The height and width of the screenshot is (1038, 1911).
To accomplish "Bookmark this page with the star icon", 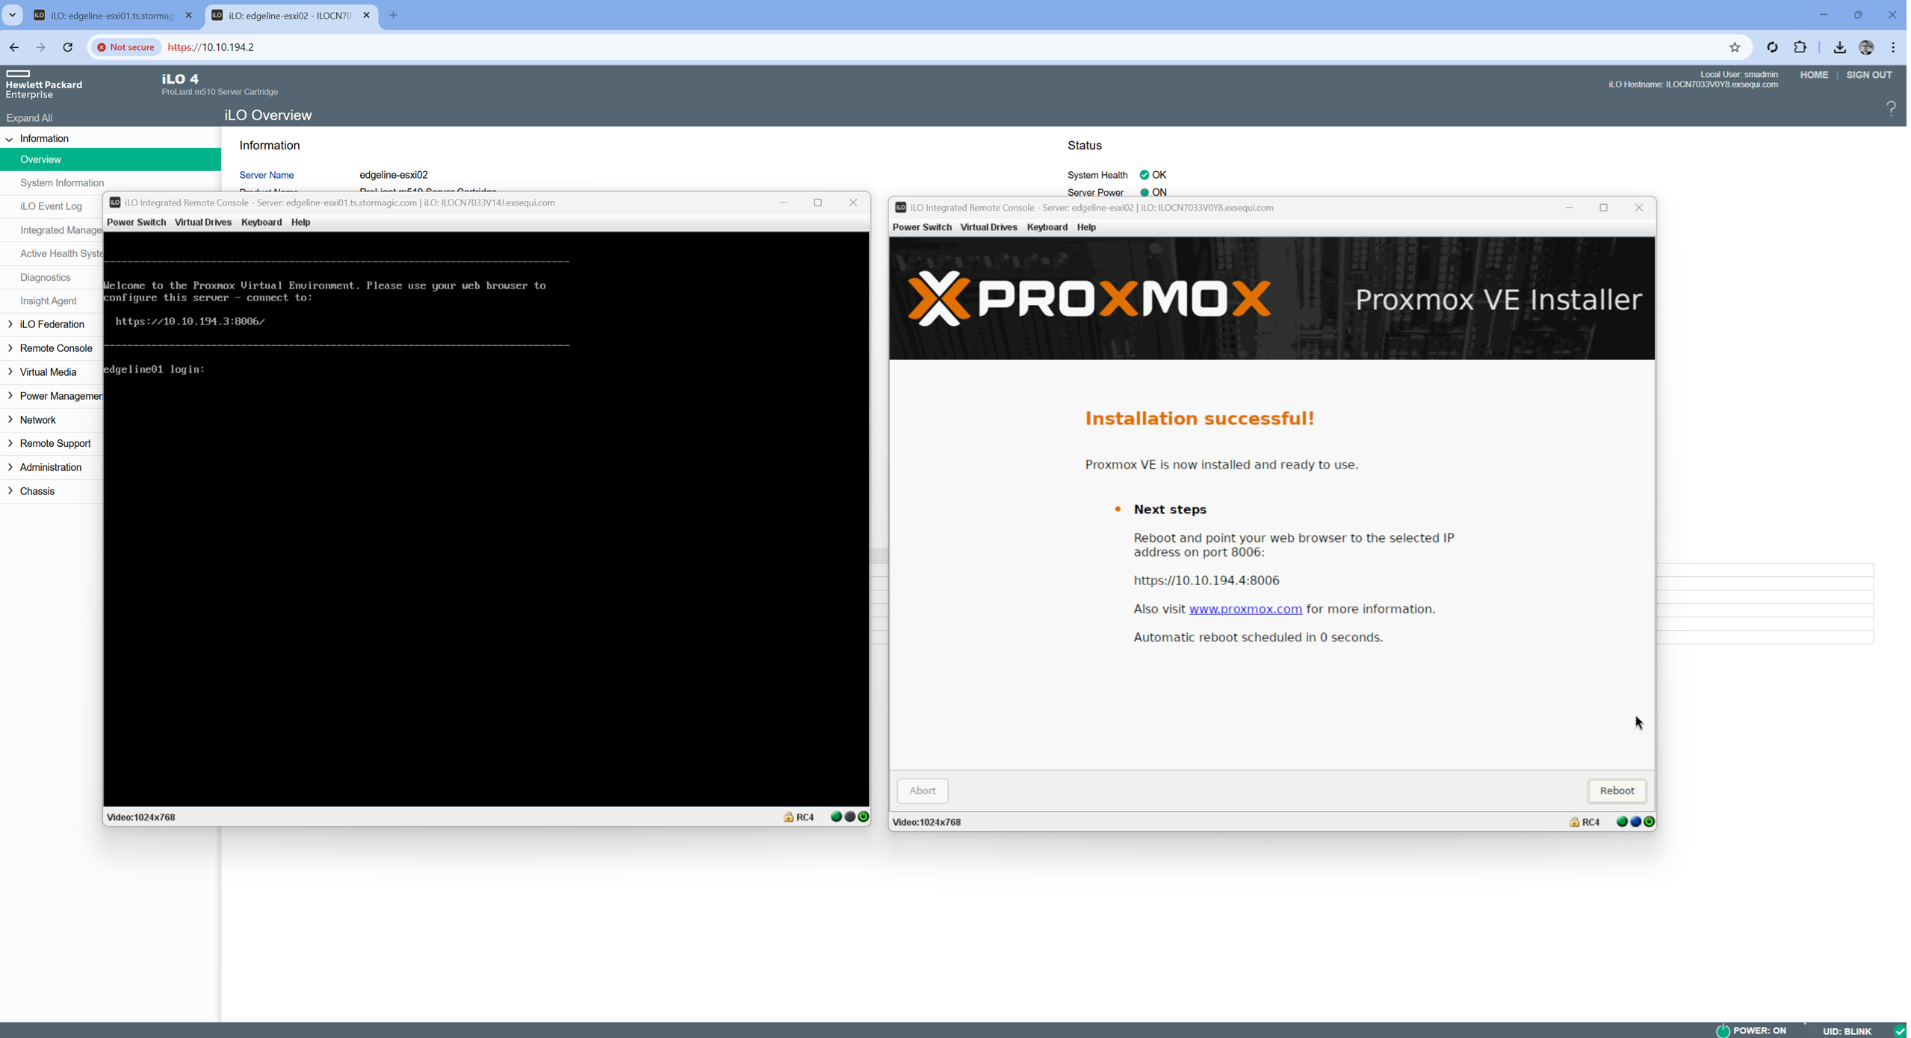I will 1734,47.
